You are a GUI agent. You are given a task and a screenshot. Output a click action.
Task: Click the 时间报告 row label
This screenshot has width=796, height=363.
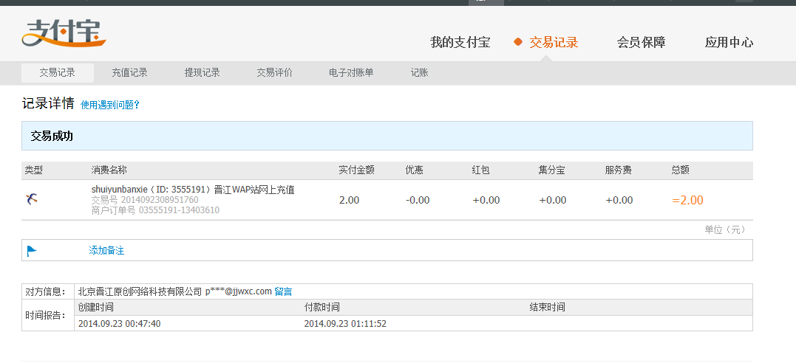tap(46, 315)
